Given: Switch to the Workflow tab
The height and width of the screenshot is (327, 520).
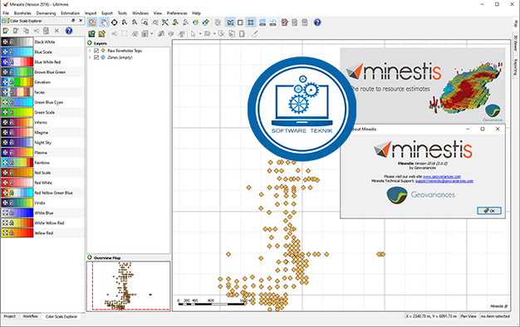Looking at the screenshot, I should (30, 316).
